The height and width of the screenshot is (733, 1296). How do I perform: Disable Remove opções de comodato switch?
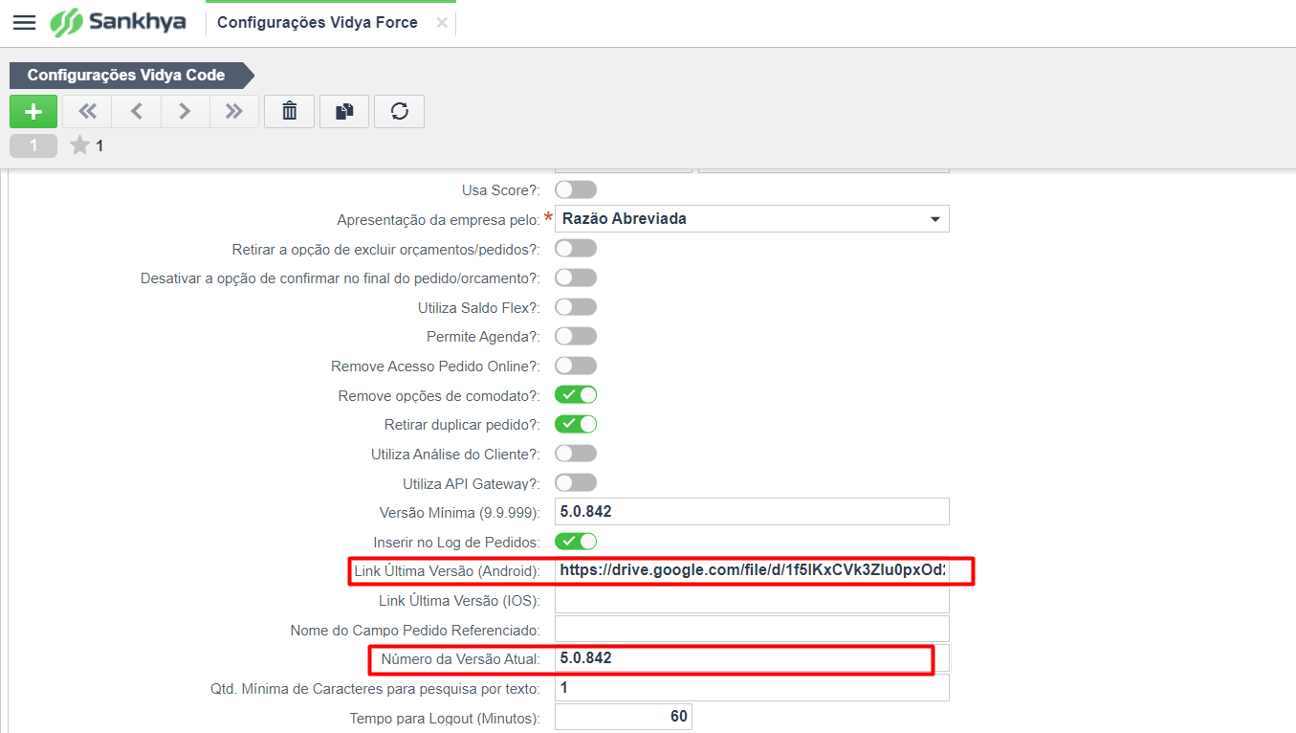click(x=576, y=395)
